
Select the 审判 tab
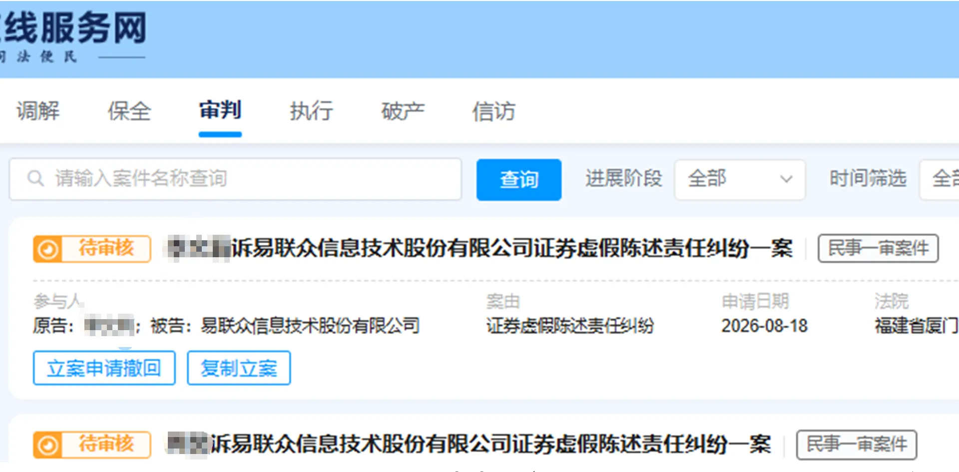(x=220, y=110)
